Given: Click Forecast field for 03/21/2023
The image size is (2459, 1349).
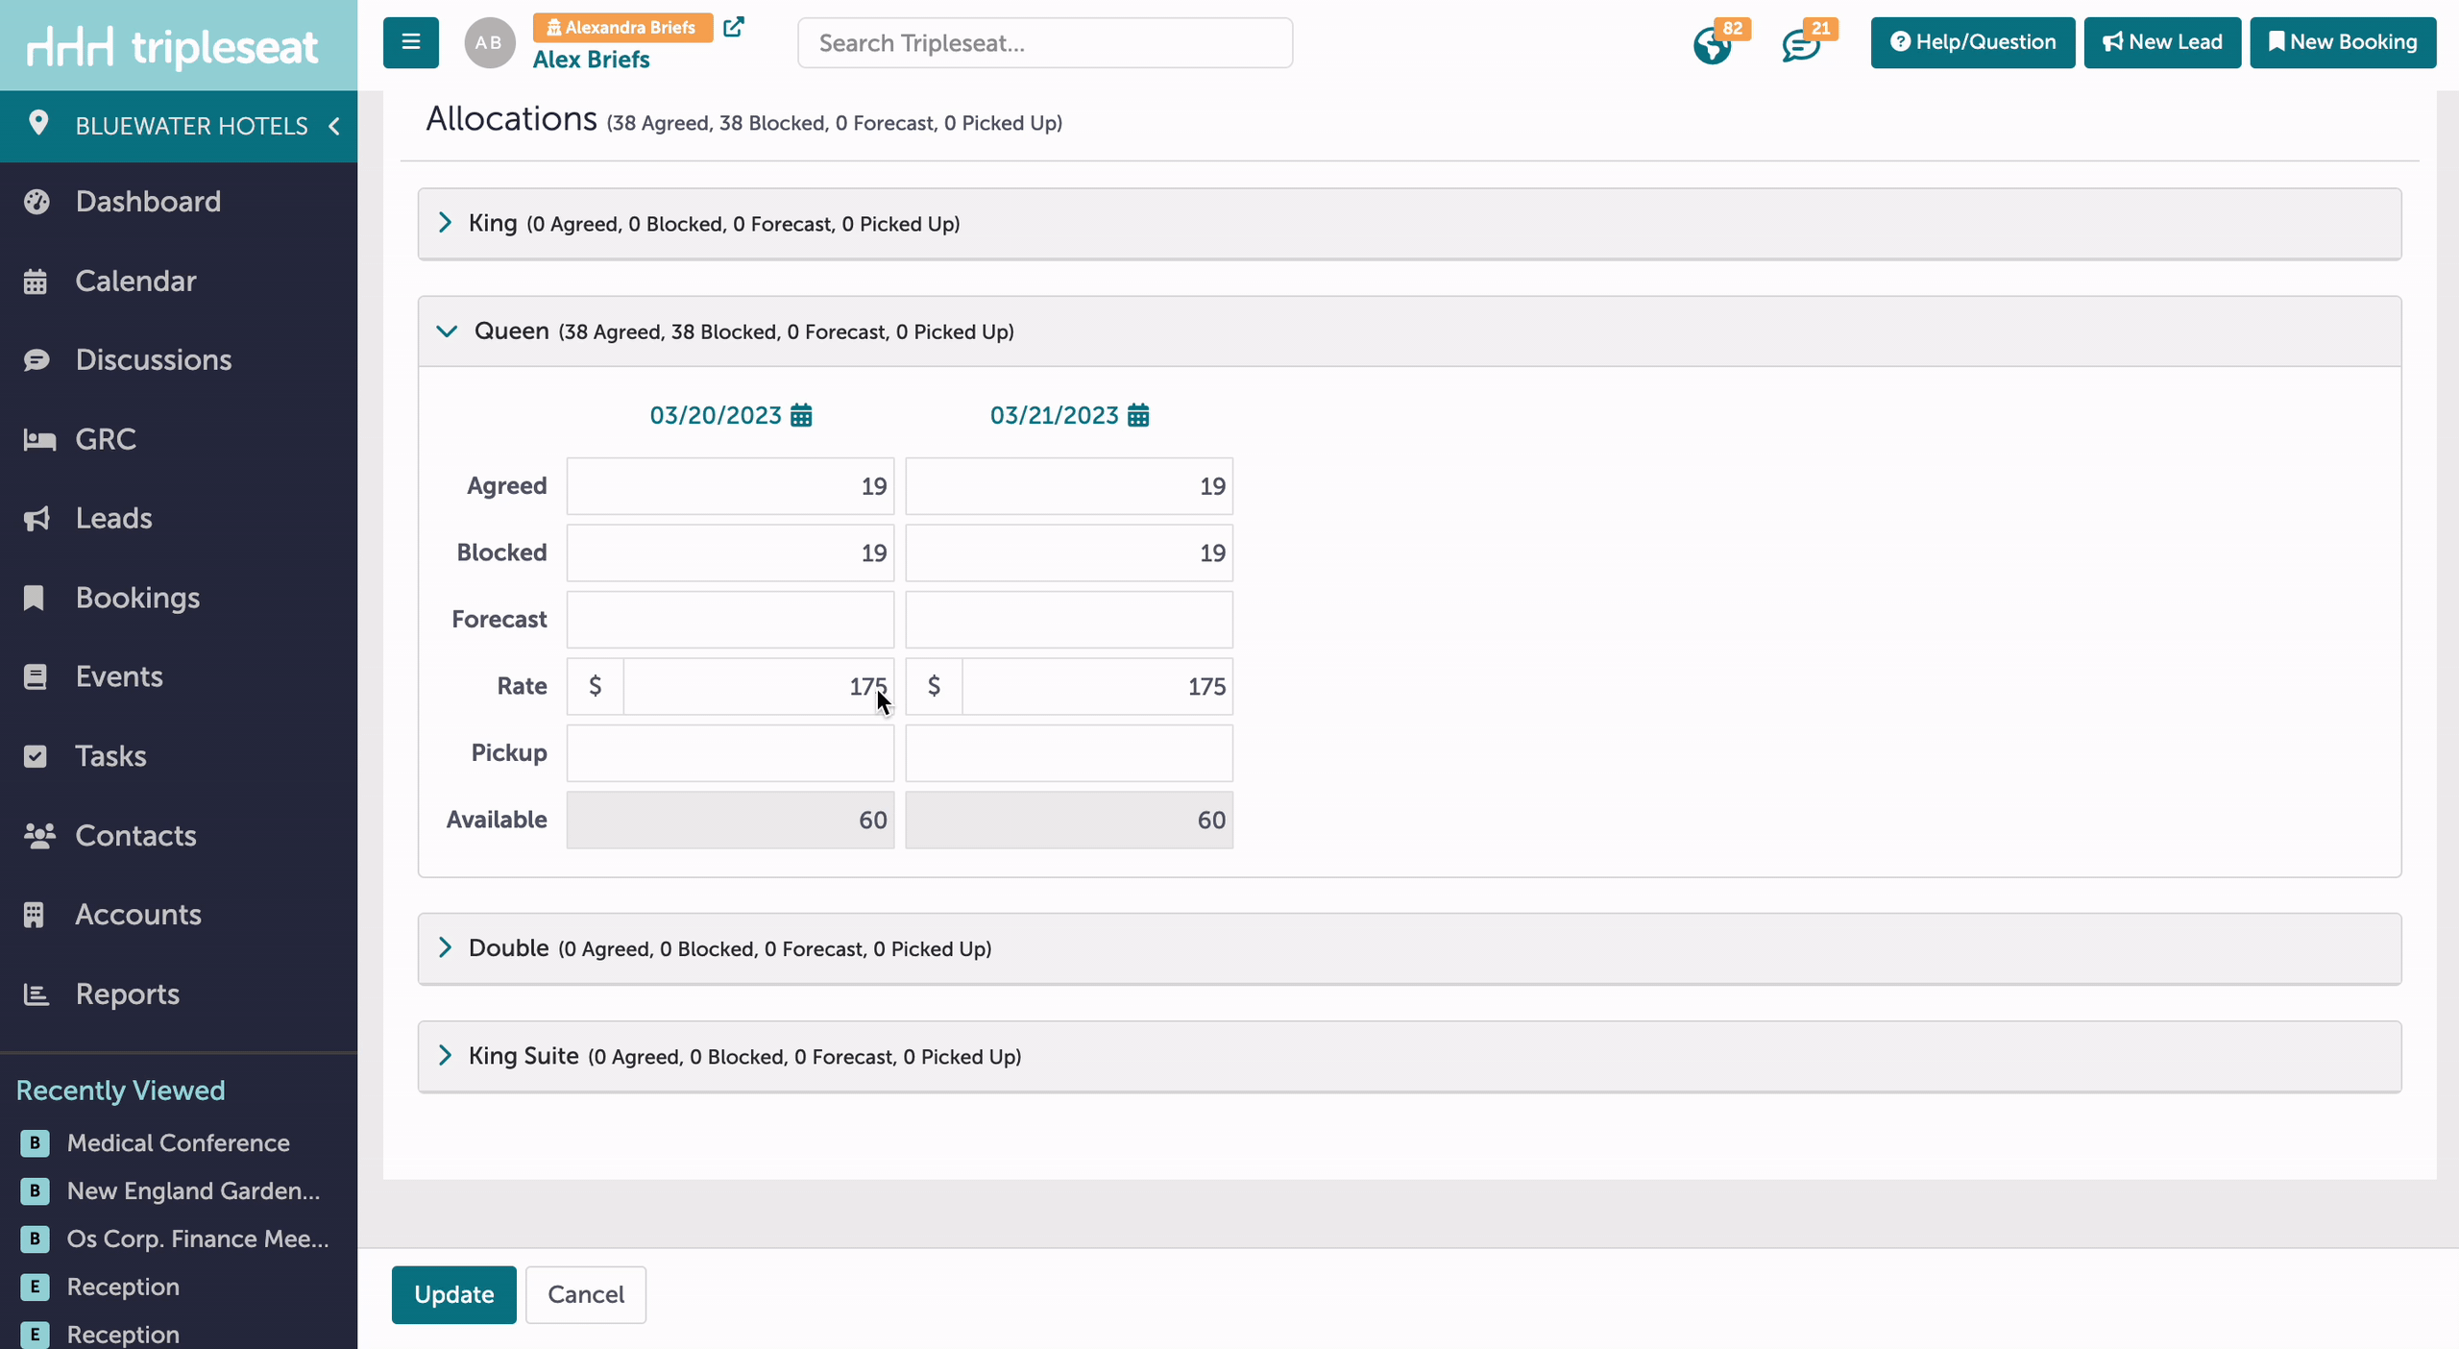Looking at the screenshot, I should click(1069, 620).
